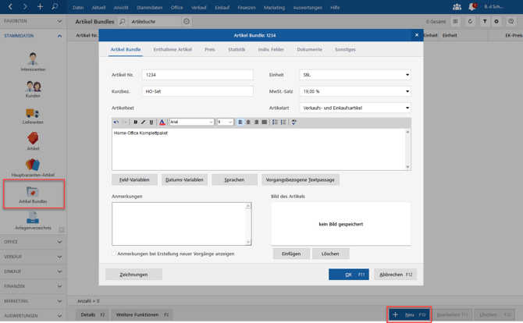
Task: Open Interessenten in the sidebar
Action: pyautogui.click(x=33, y=62)
